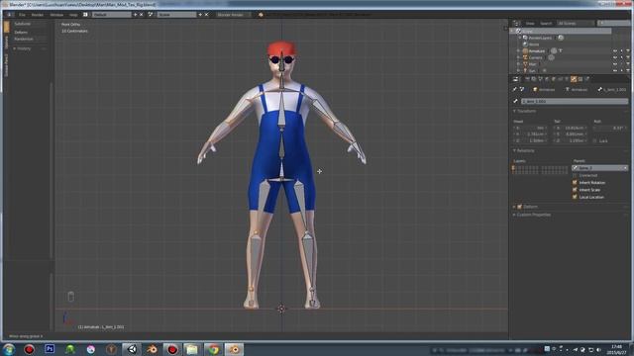Open the outliner View menu

(x=530, y=24)
